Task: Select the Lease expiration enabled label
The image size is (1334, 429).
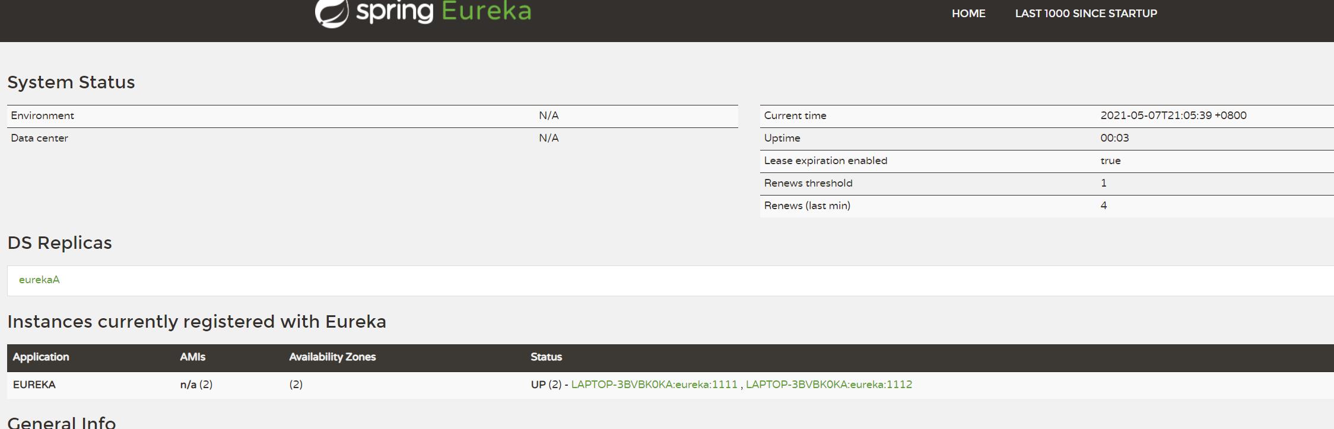Action: point(825,161)
